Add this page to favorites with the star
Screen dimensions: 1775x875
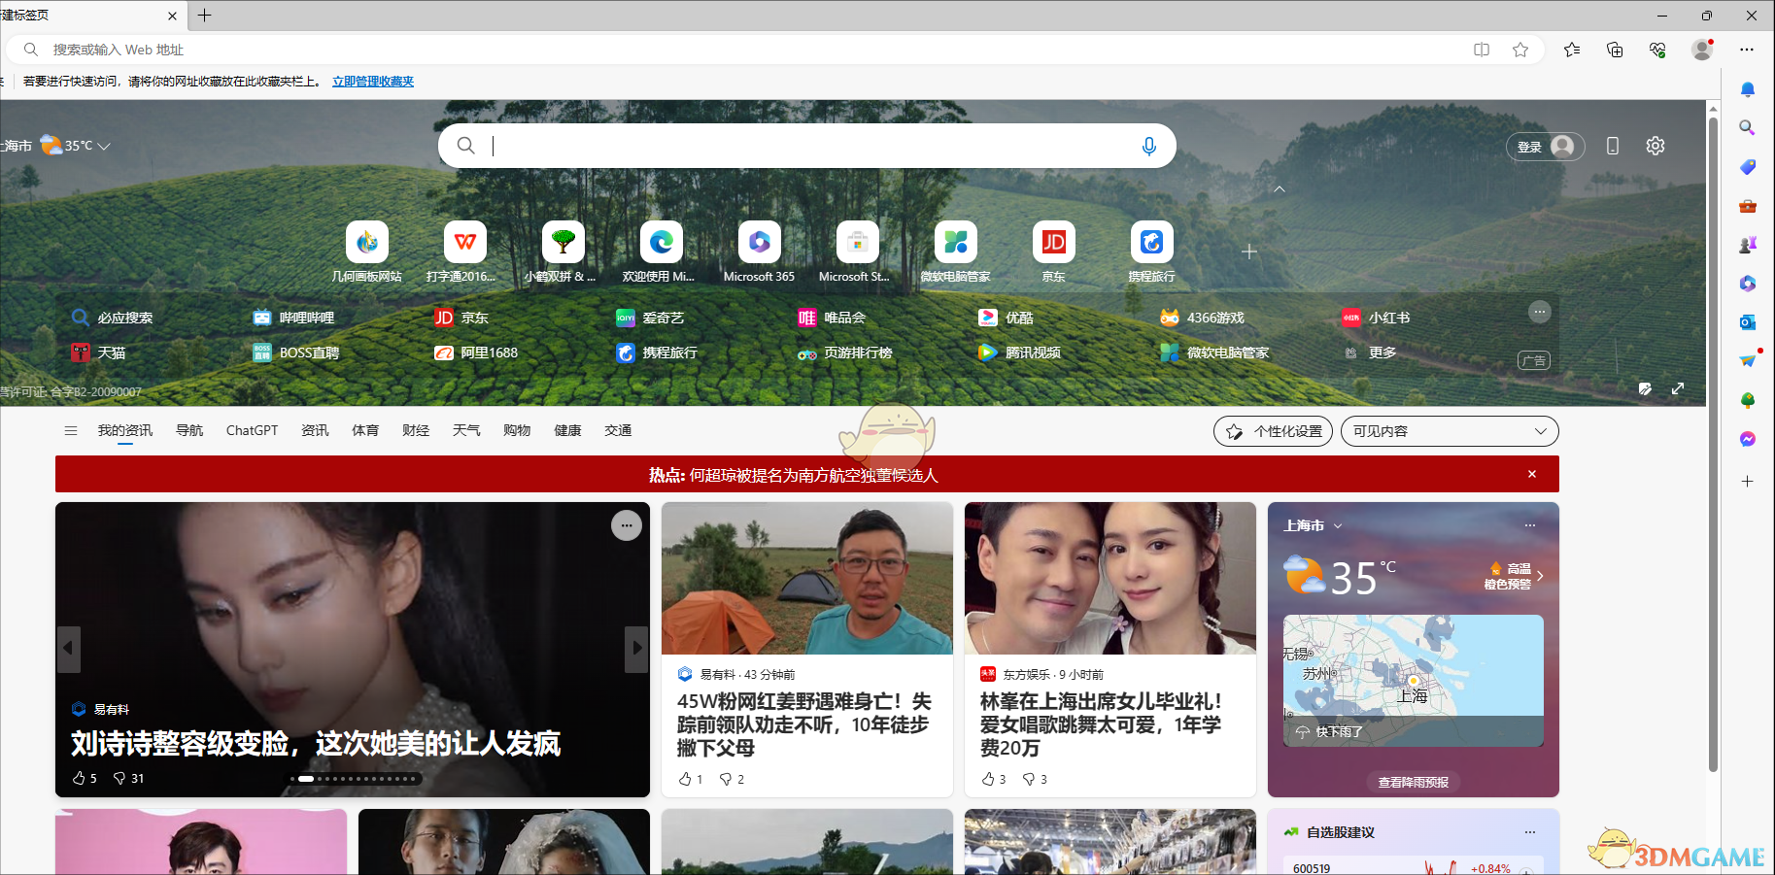click(1521, 50)
